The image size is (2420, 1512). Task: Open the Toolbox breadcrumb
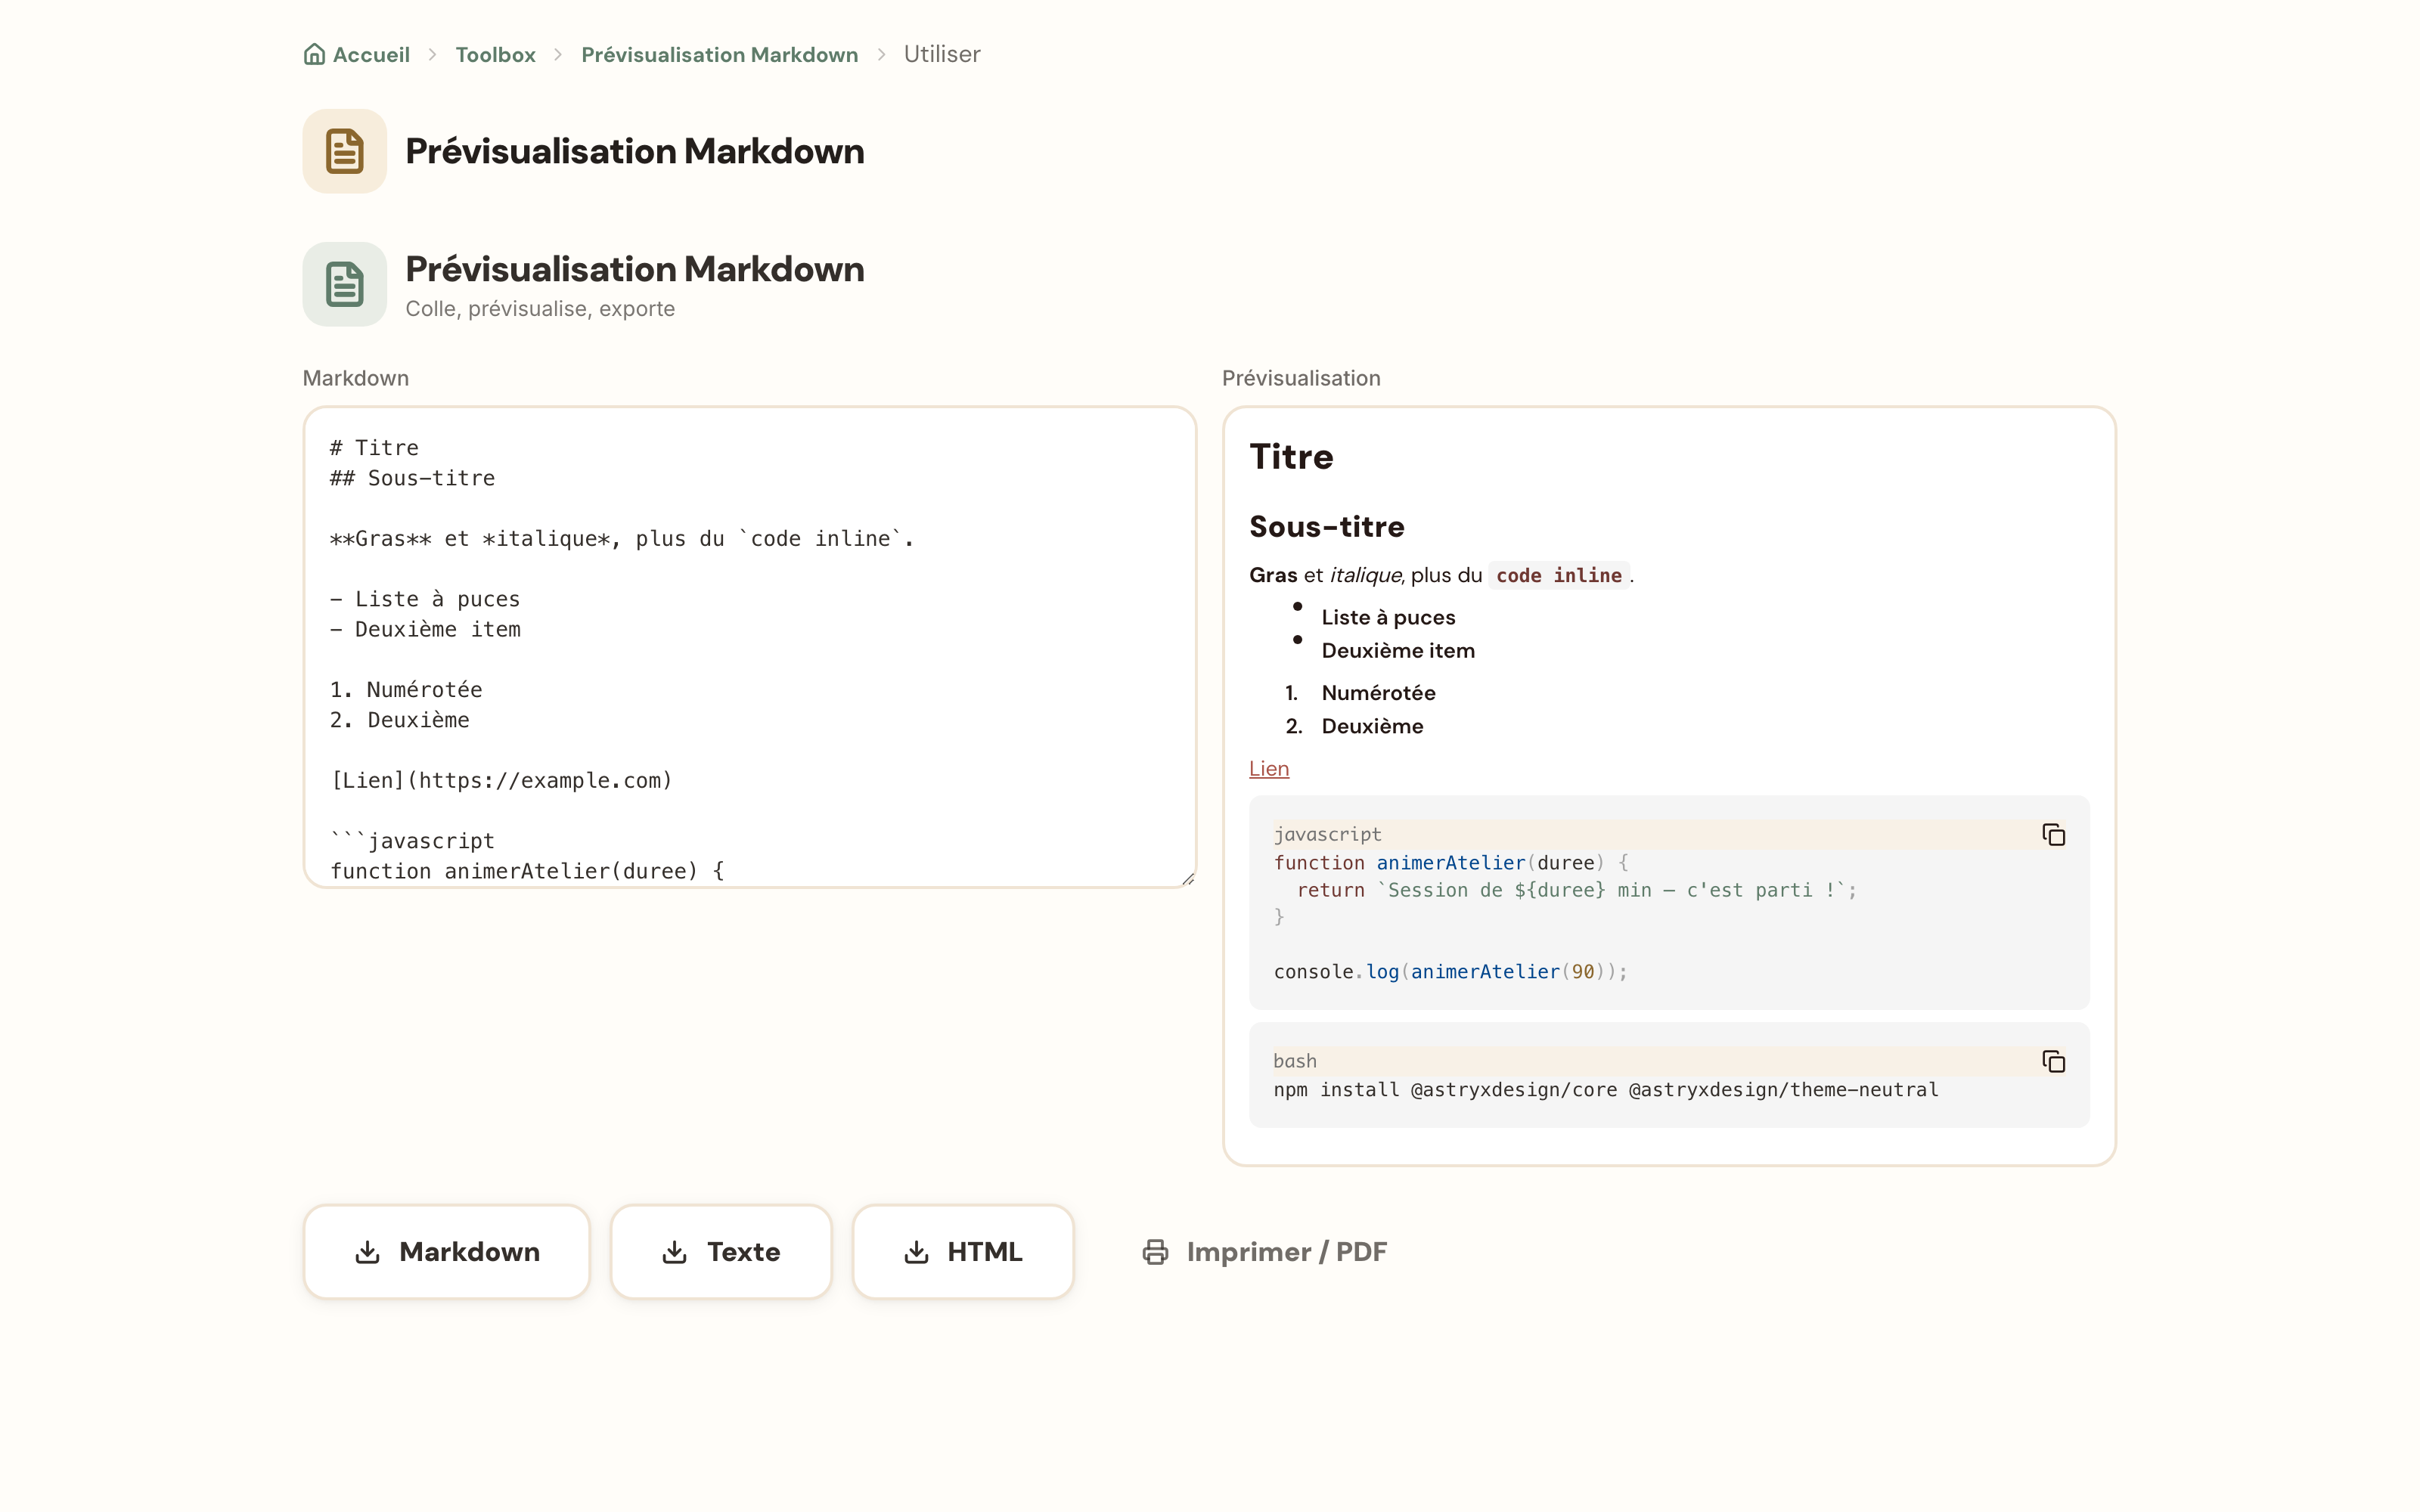click(495, 54)
